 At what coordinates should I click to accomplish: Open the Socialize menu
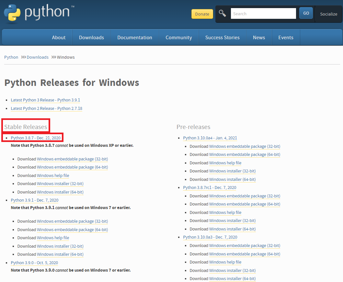[x=328, y=14]
